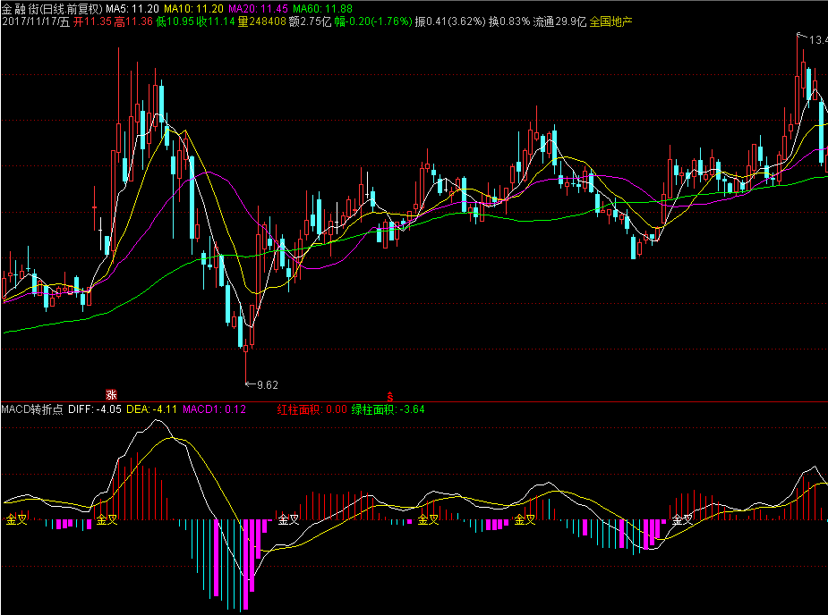The height and width of the screenshot is (615, 828).
Task: Click the 9.62 lowest price label
Action: pos(268,385)
